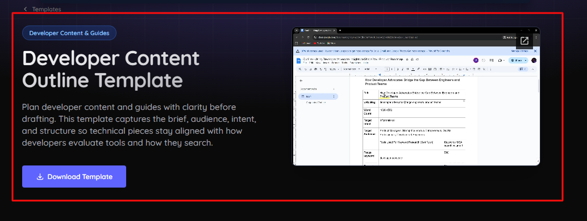Click the Download Template button
This screenshot has width=587, height=221.
pyautogui.click(x=74, y=177)
